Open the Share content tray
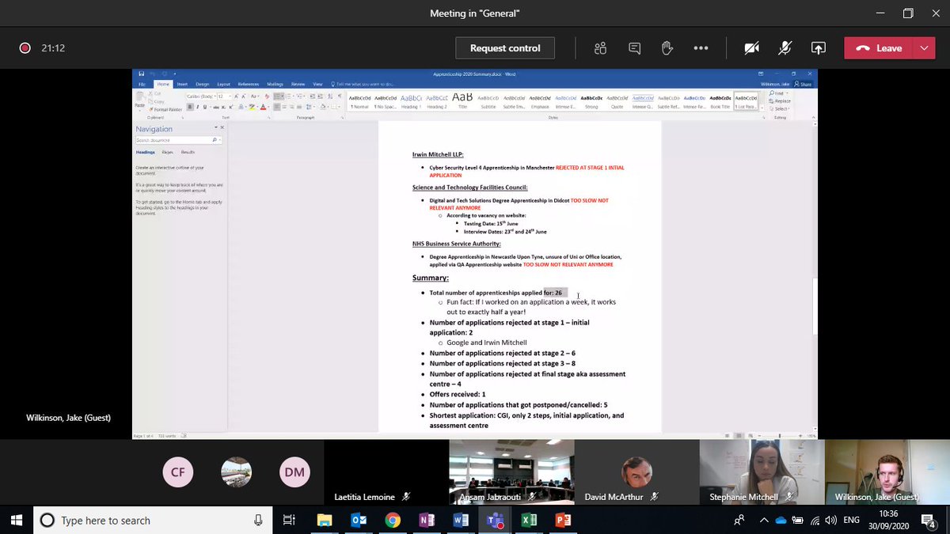The width and height of the screenshot is (950, 534). tap(819, 48)
